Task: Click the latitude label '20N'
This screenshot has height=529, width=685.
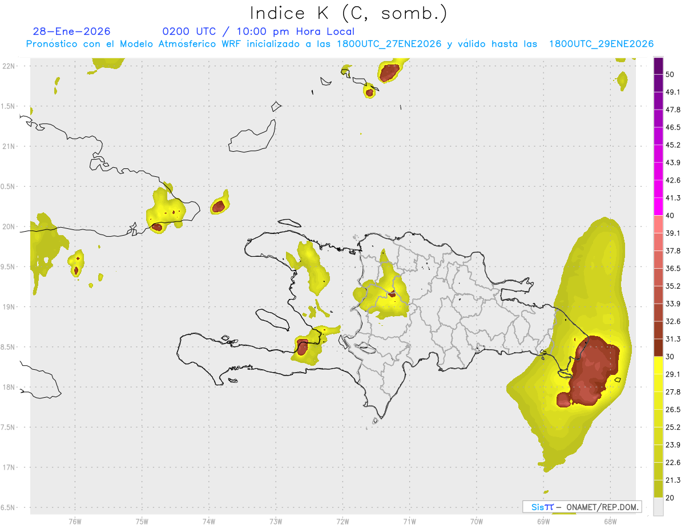Action: pos(10,227)
